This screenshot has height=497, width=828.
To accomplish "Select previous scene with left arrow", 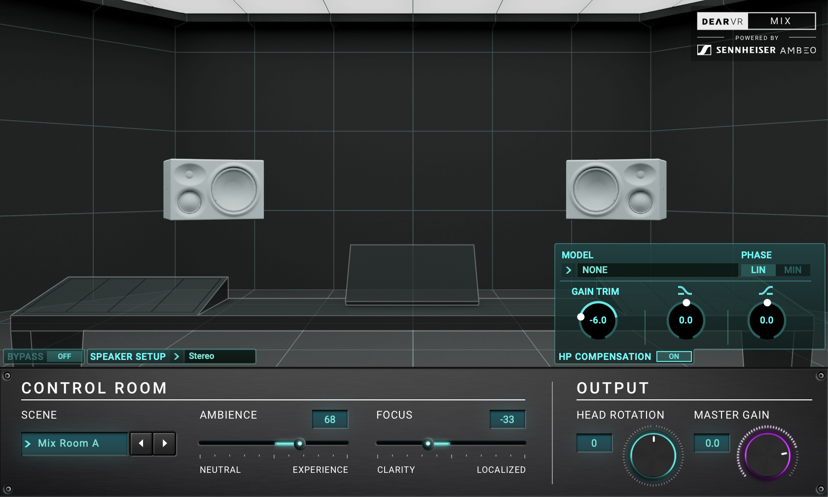I will (141, 443).
